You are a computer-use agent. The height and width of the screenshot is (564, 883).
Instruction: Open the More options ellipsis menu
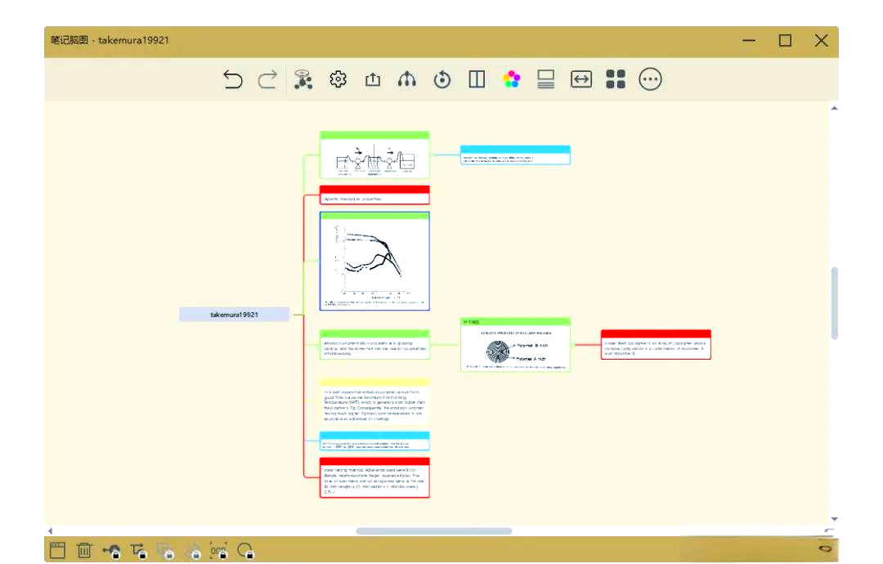650,79
